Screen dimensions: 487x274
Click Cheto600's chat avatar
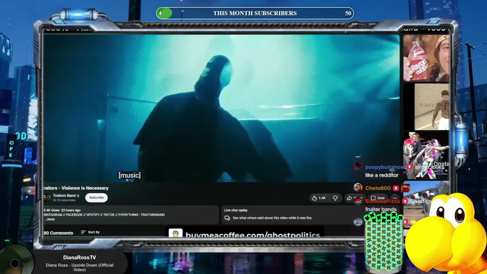pos(358,187)
